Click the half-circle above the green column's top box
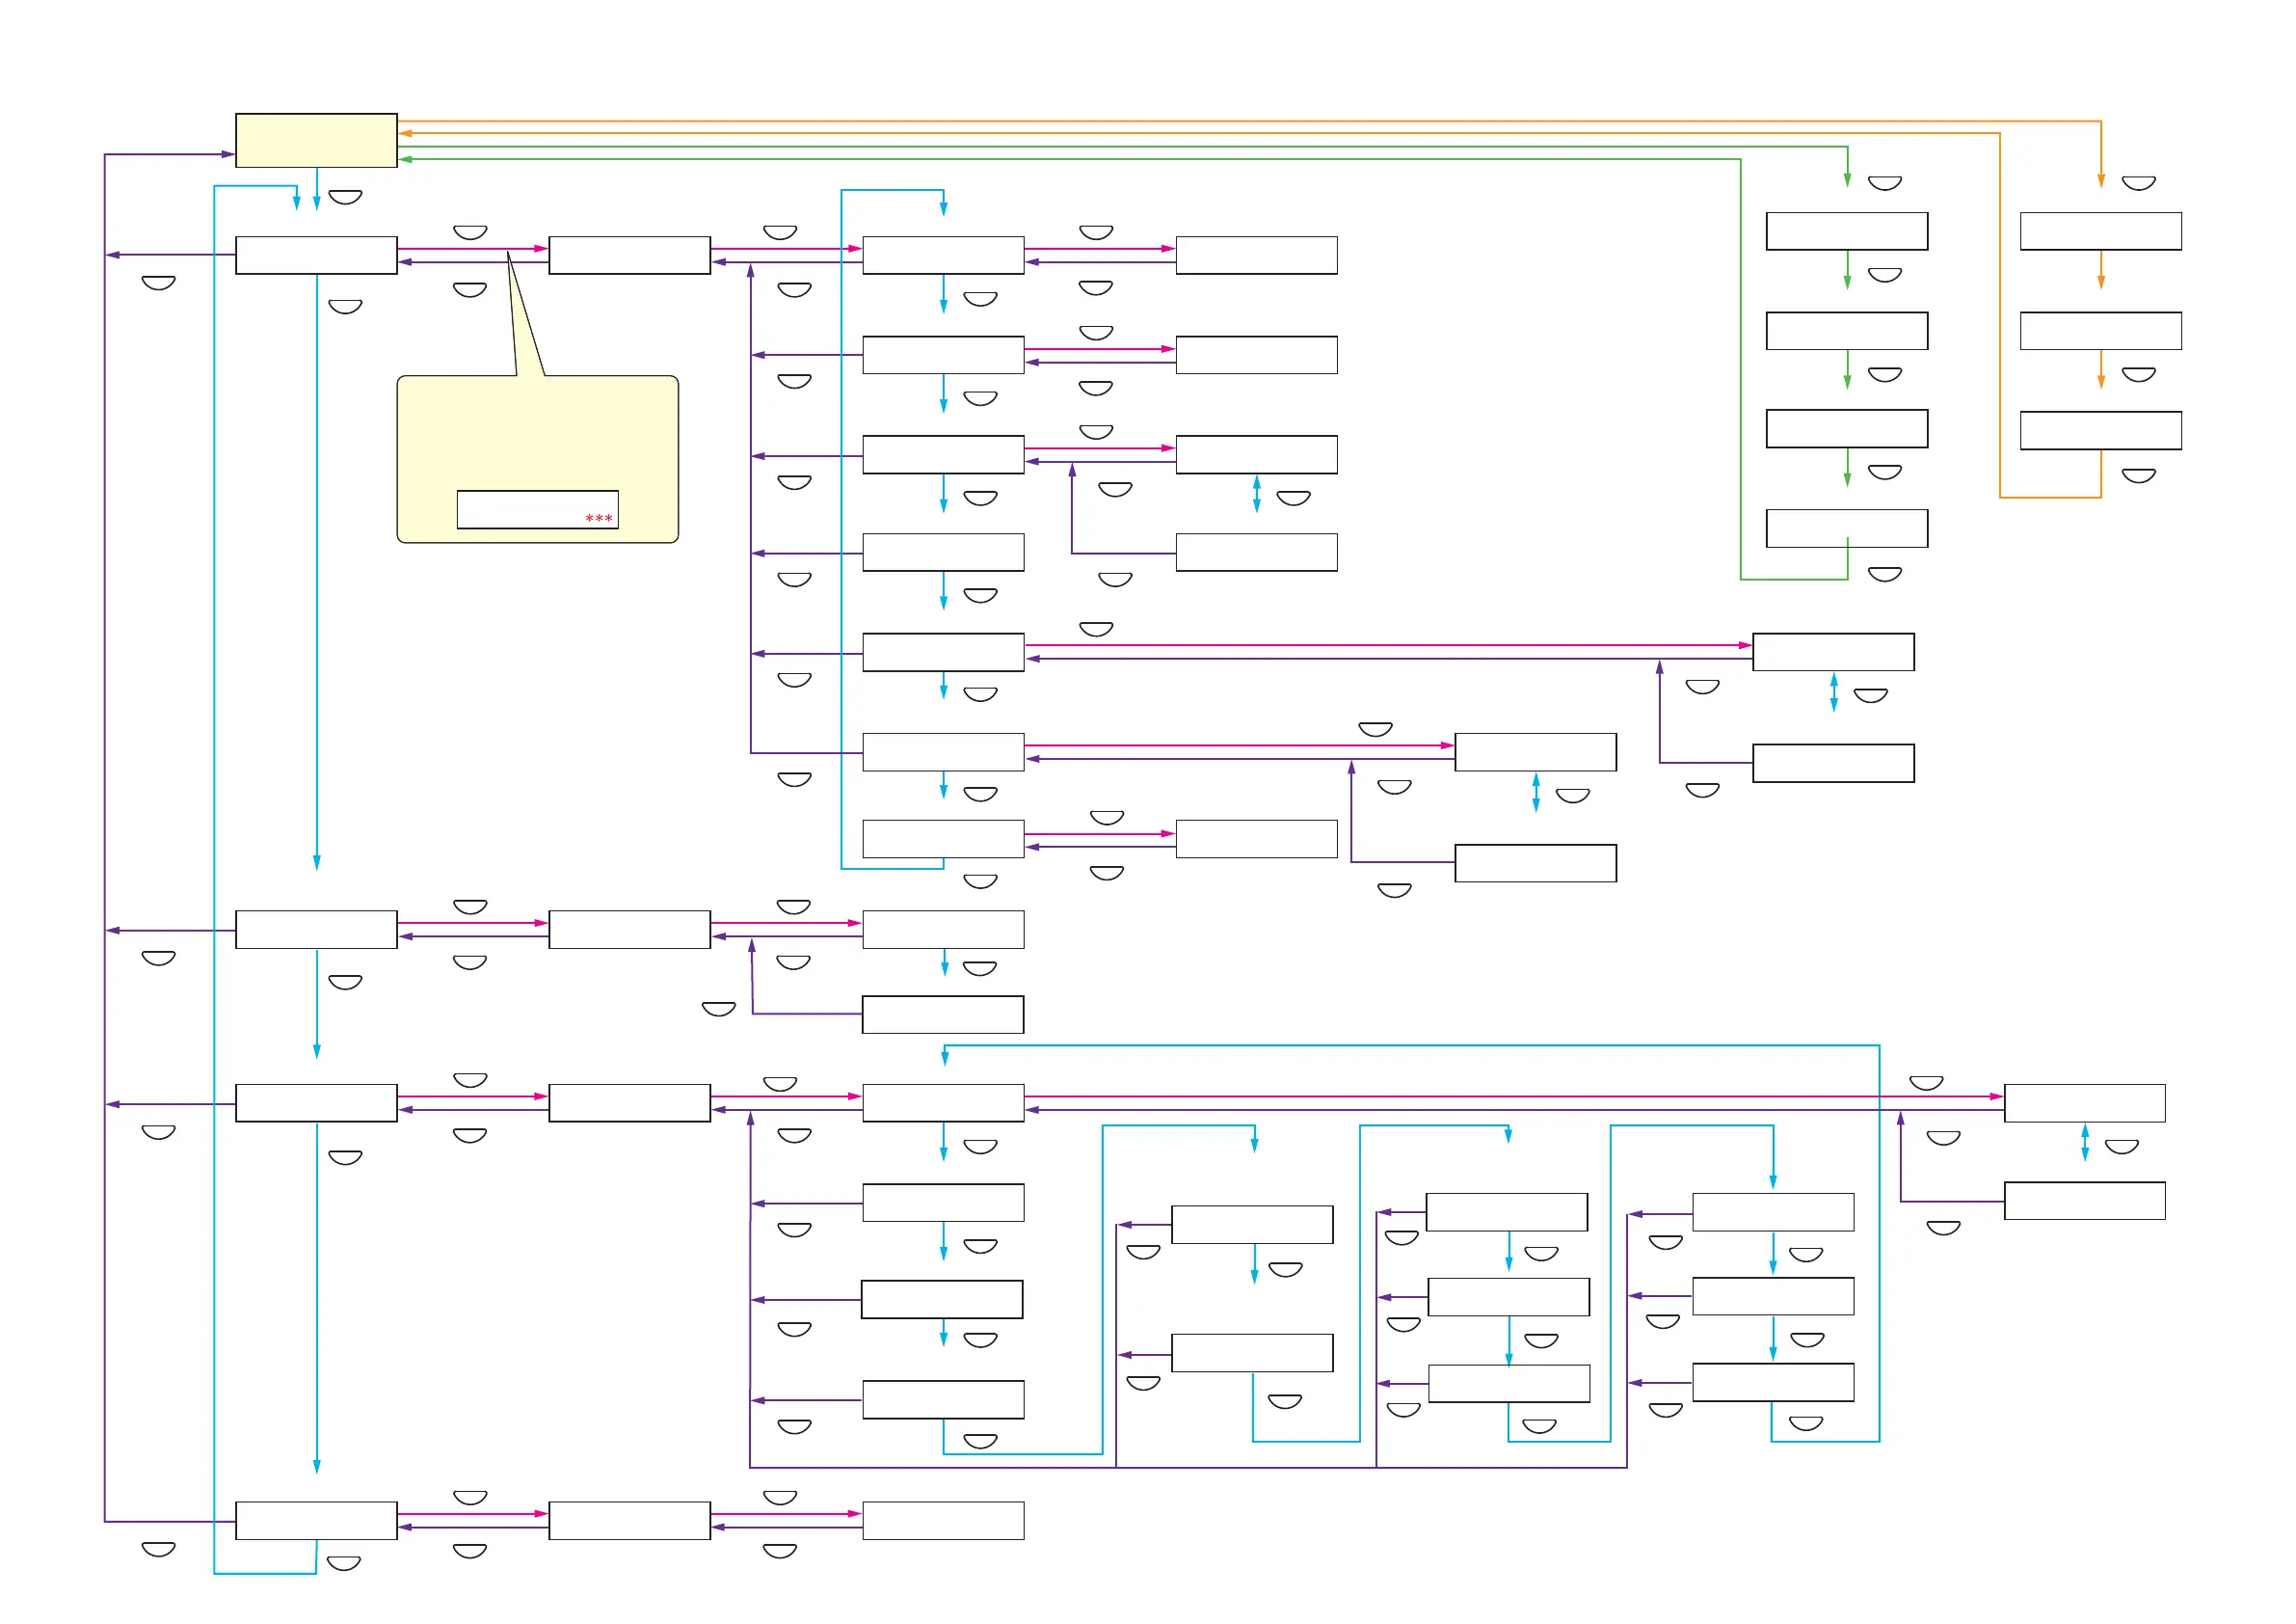Screen dimensions: 2296x1624 pos(1884,183)
